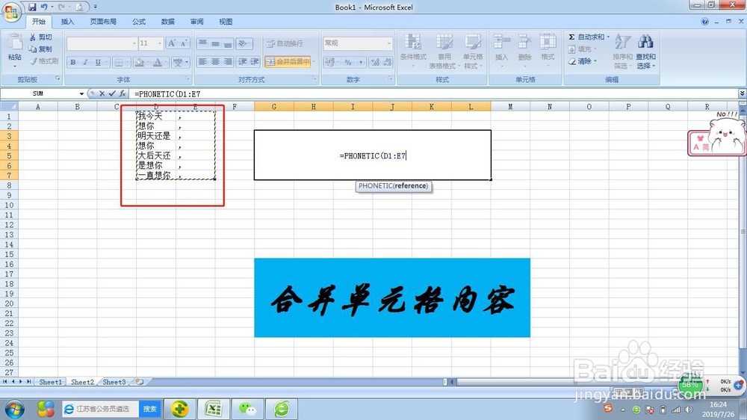Click the Select All corner of the grid
Viewport: 747px width, 420px height.
[8, 106]
